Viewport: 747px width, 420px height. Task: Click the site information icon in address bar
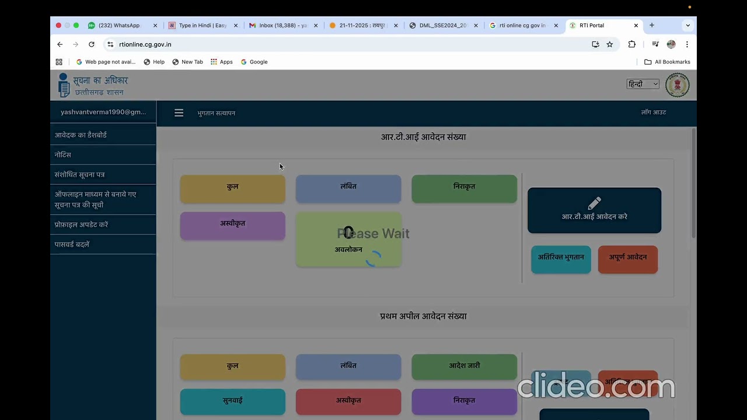click(110, 44)
